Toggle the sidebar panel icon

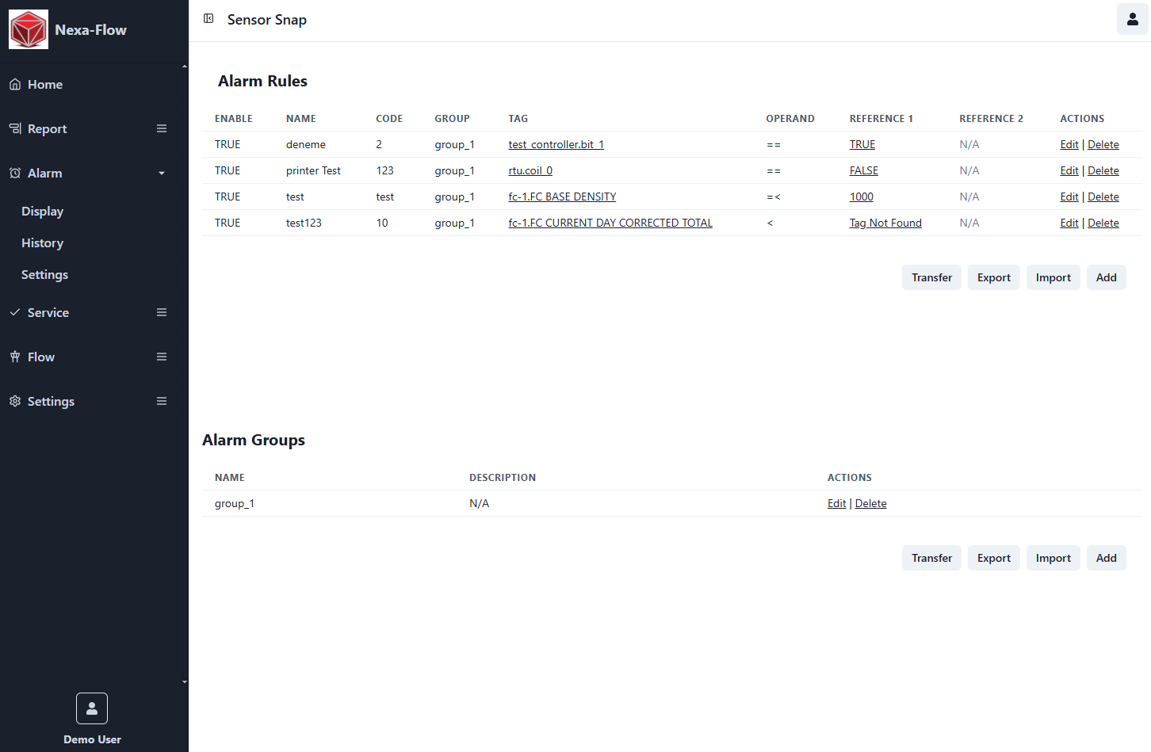pos(208,18)
